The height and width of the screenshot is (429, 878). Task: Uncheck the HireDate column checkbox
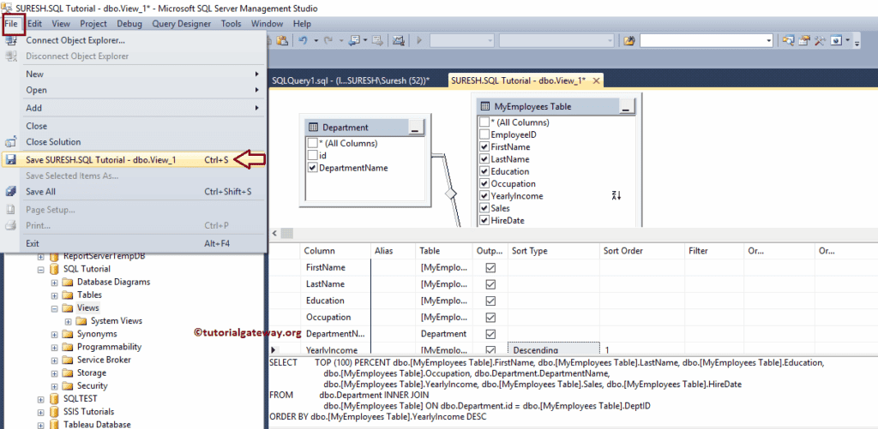(x=484, y=220)
